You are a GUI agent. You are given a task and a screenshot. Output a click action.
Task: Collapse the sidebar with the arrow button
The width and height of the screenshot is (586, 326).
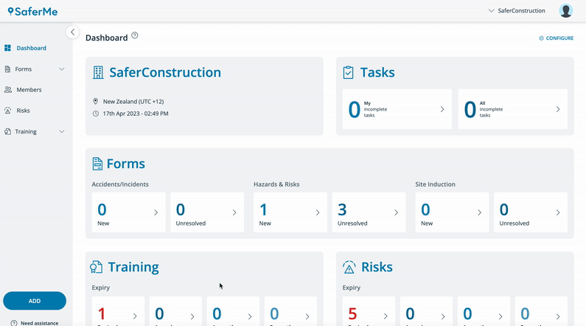click(x=72, y=32)
